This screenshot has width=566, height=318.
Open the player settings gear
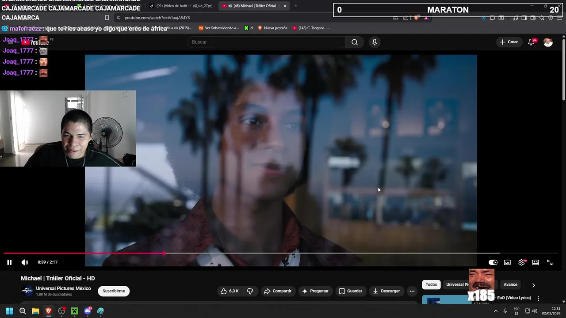click(522, 262)
